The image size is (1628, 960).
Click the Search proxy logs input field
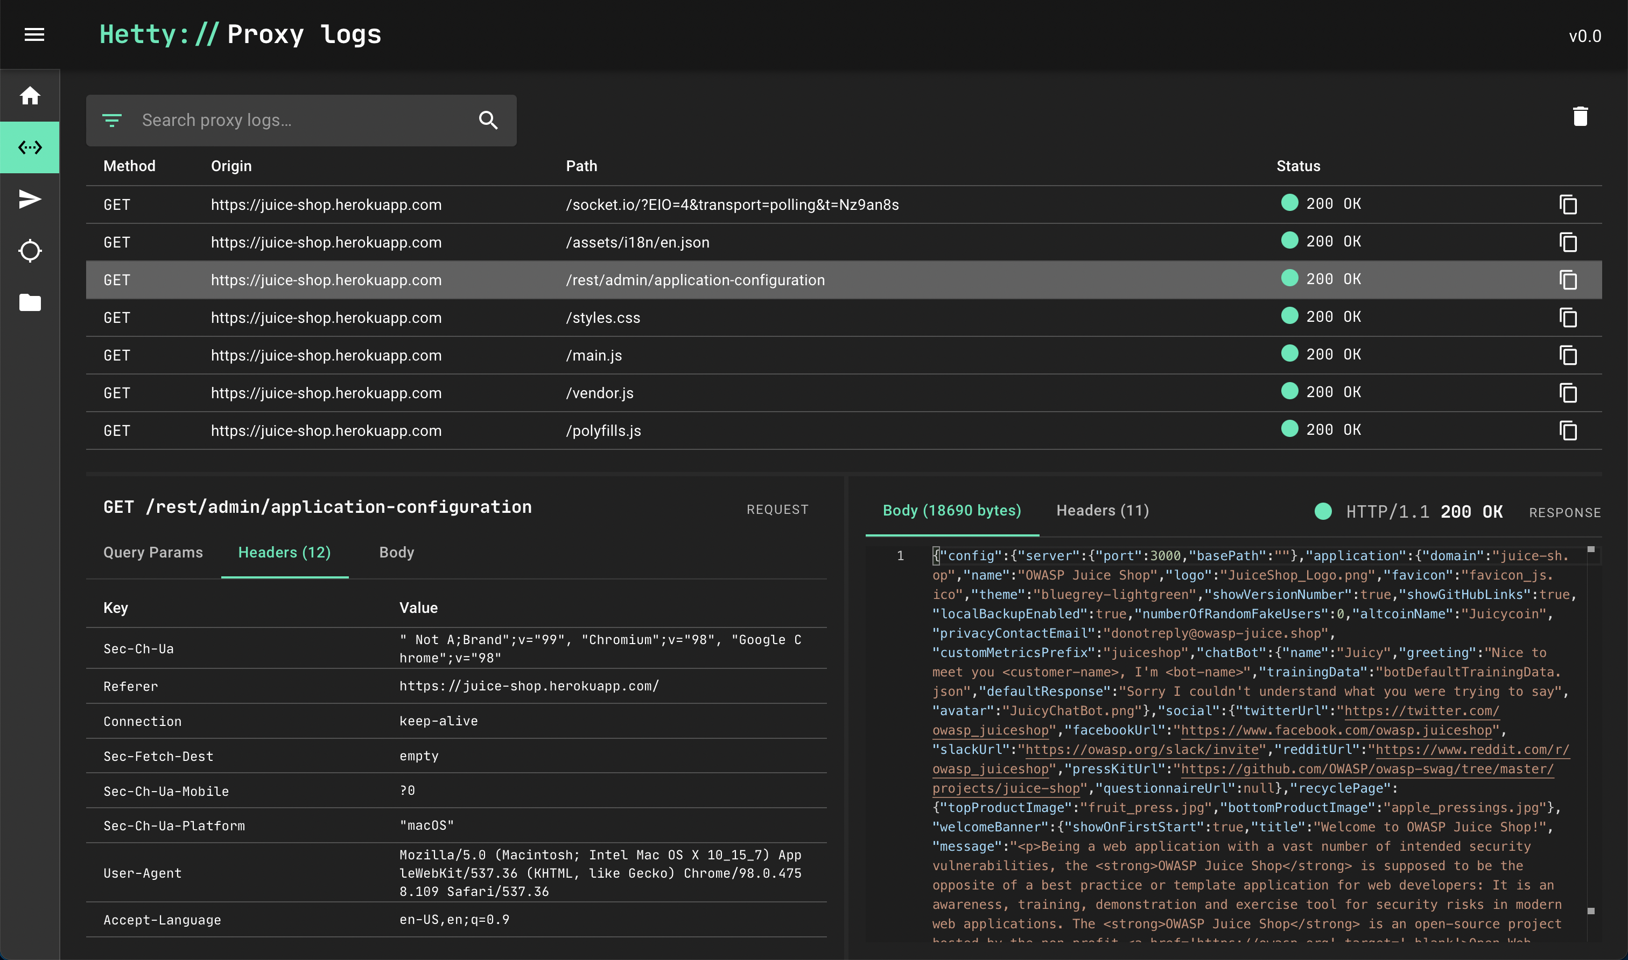272,121
